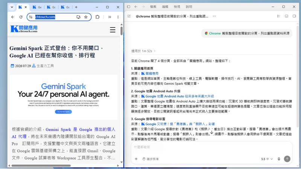Image resolution: width=301 pixels, height=169 pixels.
Task: Open Chrome's tab search dropdown chevron
Action: [12, 7]
